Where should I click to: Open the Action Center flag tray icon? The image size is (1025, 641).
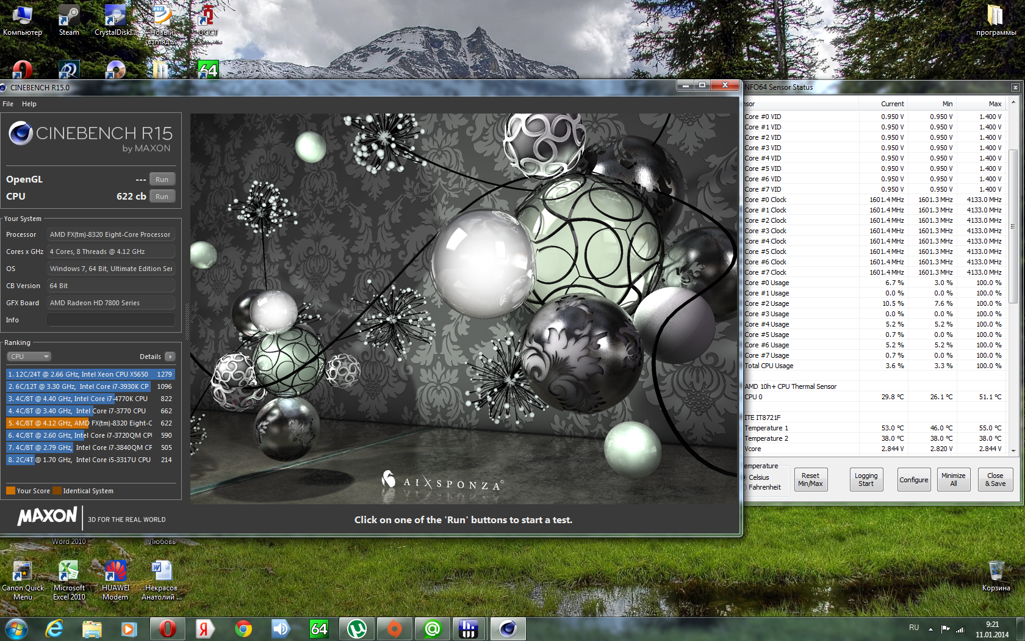(946, 629)
